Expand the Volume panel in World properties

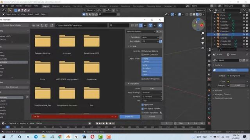tap(218, 91)
